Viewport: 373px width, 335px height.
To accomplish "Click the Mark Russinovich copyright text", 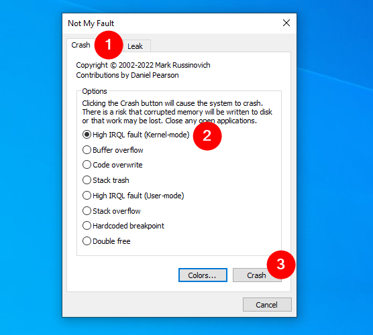I will point(143,65).
